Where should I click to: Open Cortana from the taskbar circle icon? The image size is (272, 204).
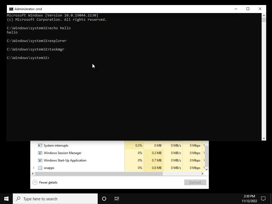pos(104,199)
